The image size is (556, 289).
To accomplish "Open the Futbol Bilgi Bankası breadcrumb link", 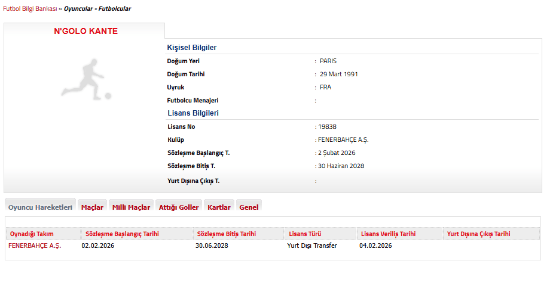I will pos(29,9).
